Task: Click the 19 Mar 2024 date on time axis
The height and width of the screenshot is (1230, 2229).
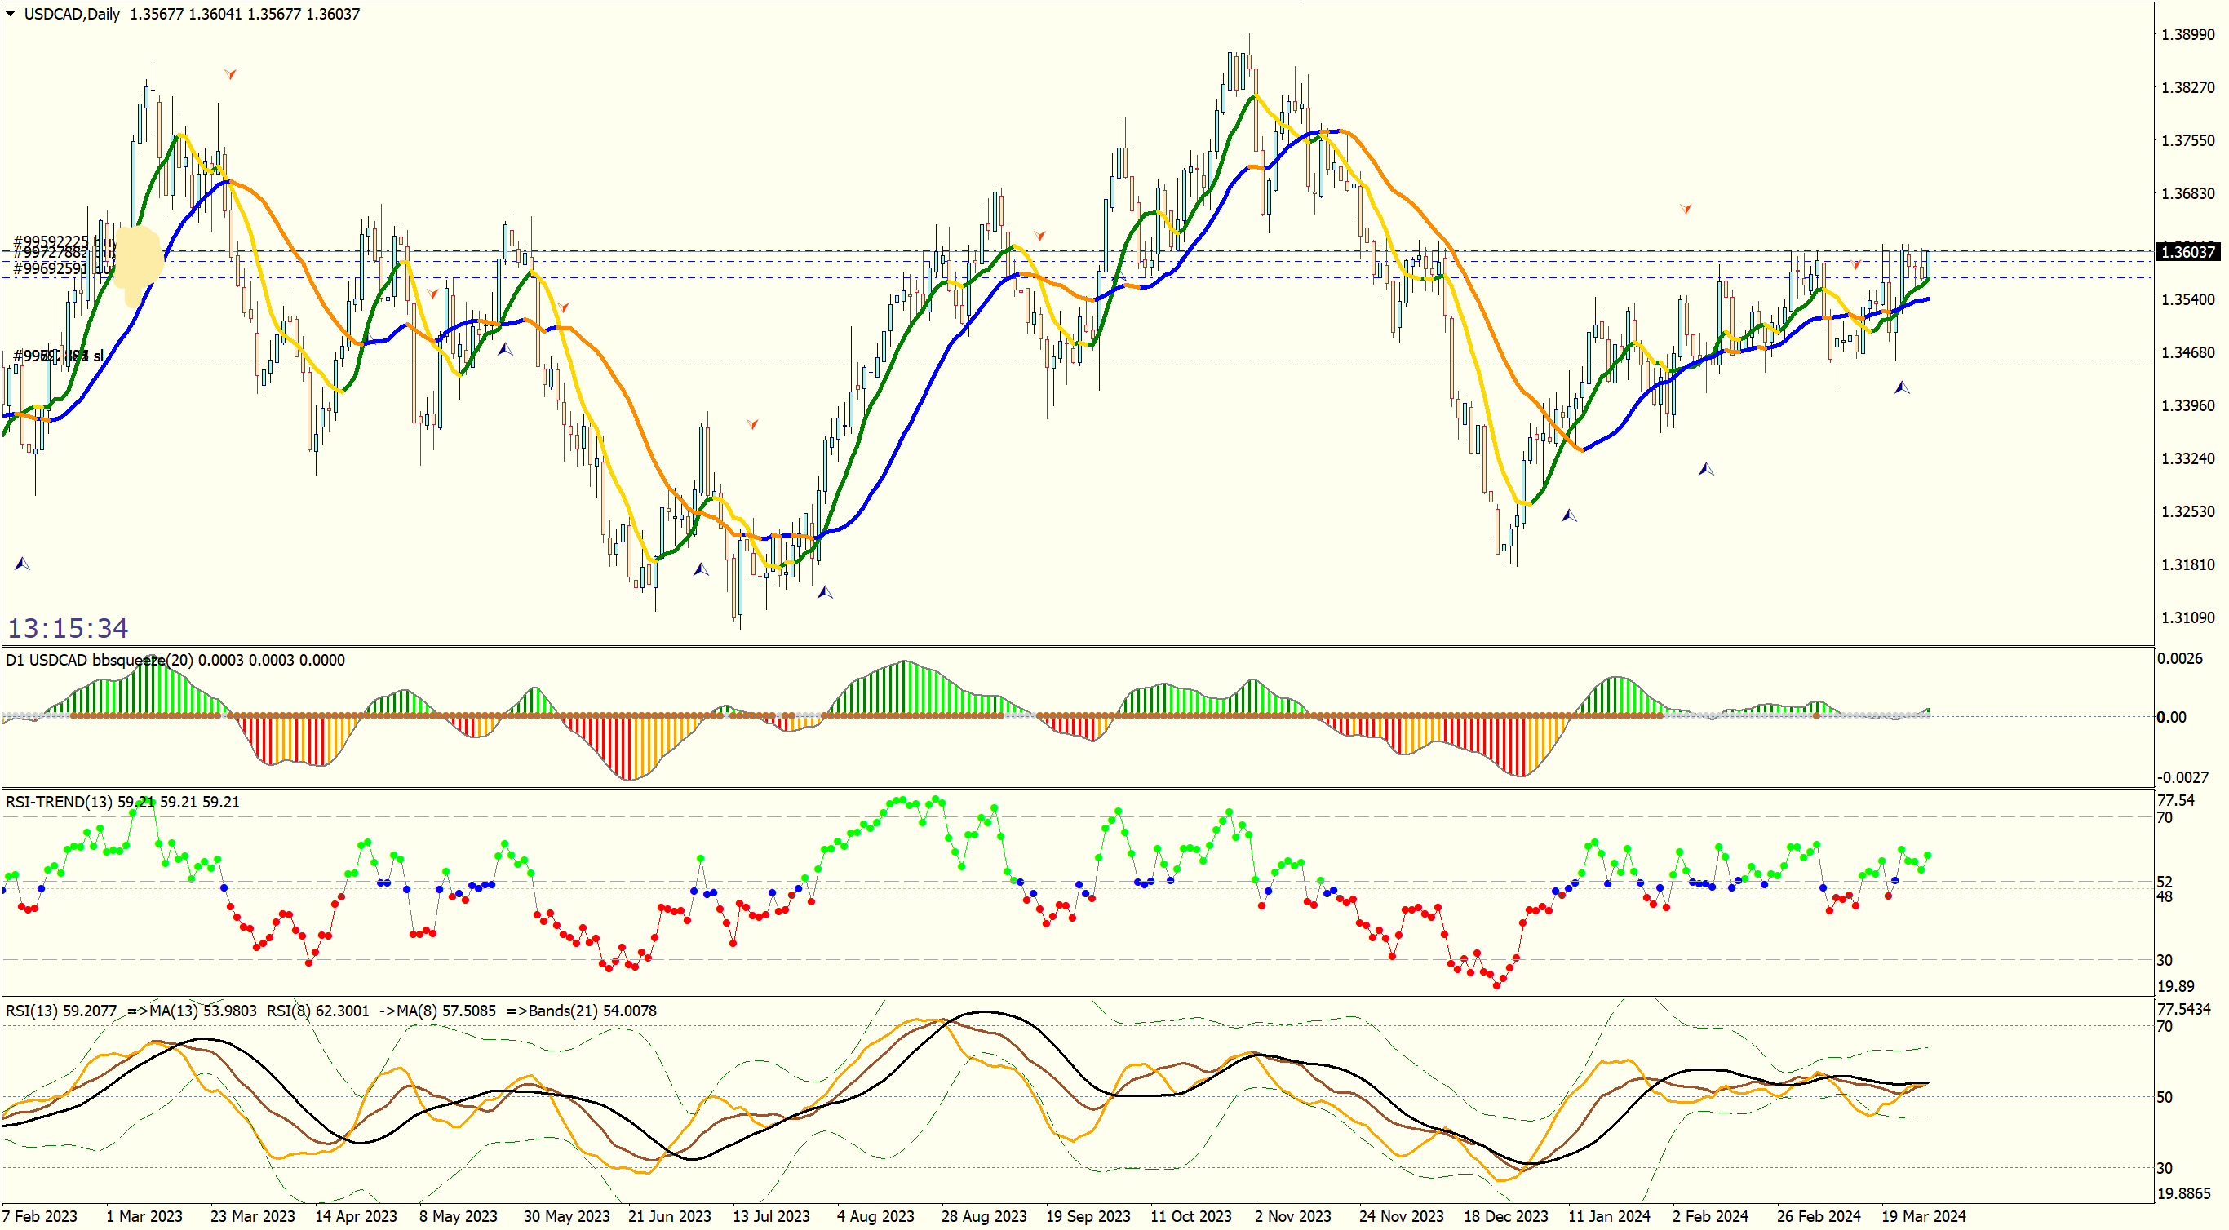Action: point(1923,1216)
